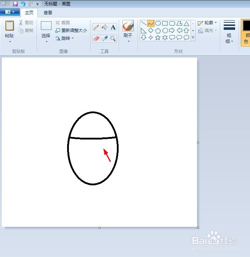Open Customize Quick Access Toolbar dropdown

[x=37, y=4]
